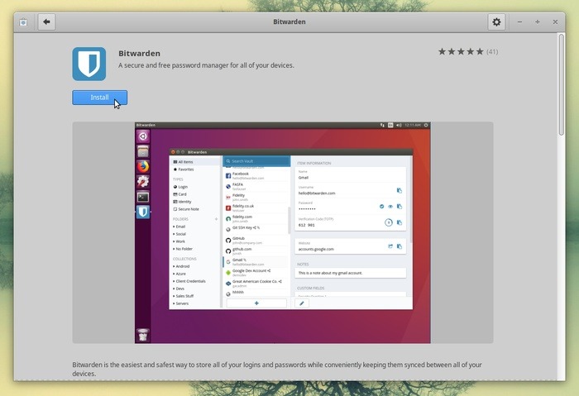The width and height of the screenshot is (579, 396).
Task: Minimize the Bitwarden software window
Action: [x=519, y=22]
